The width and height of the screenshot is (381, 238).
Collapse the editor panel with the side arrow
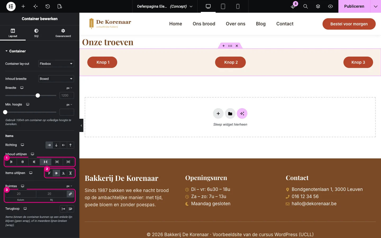pyautogui.click(x=81, y=125)
